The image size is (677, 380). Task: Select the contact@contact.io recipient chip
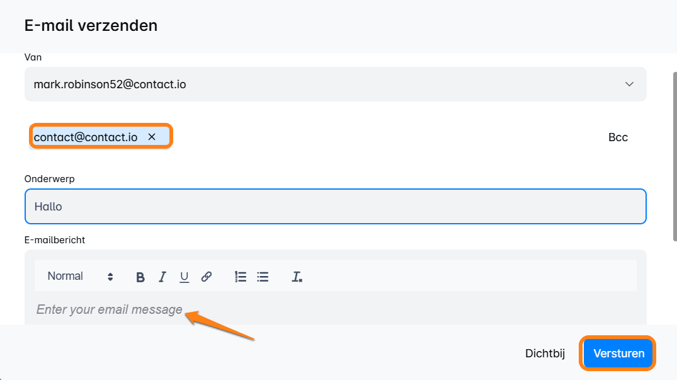point(86,137)
